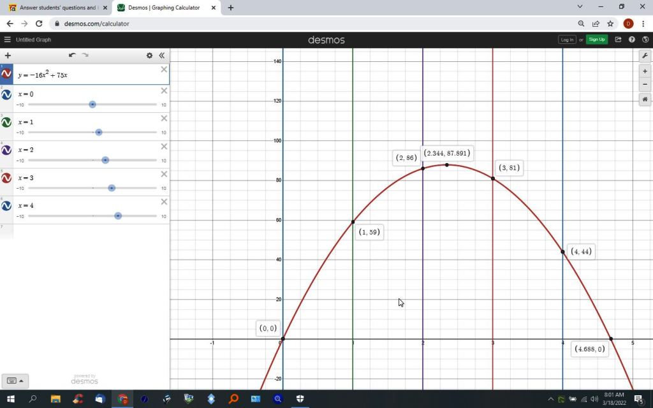Image resolution: width=653 pixels, height=408 pixels.
Task: Click the x = 4 slider thumb
Action: pos(118,215)
